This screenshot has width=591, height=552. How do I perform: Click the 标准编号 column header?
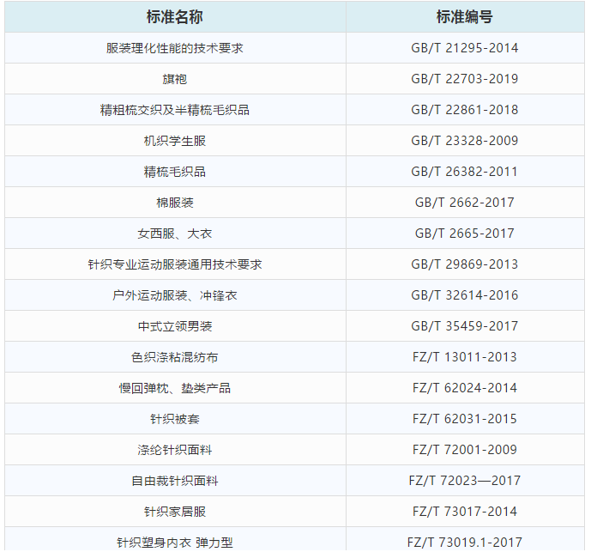[x=464, y=17]
